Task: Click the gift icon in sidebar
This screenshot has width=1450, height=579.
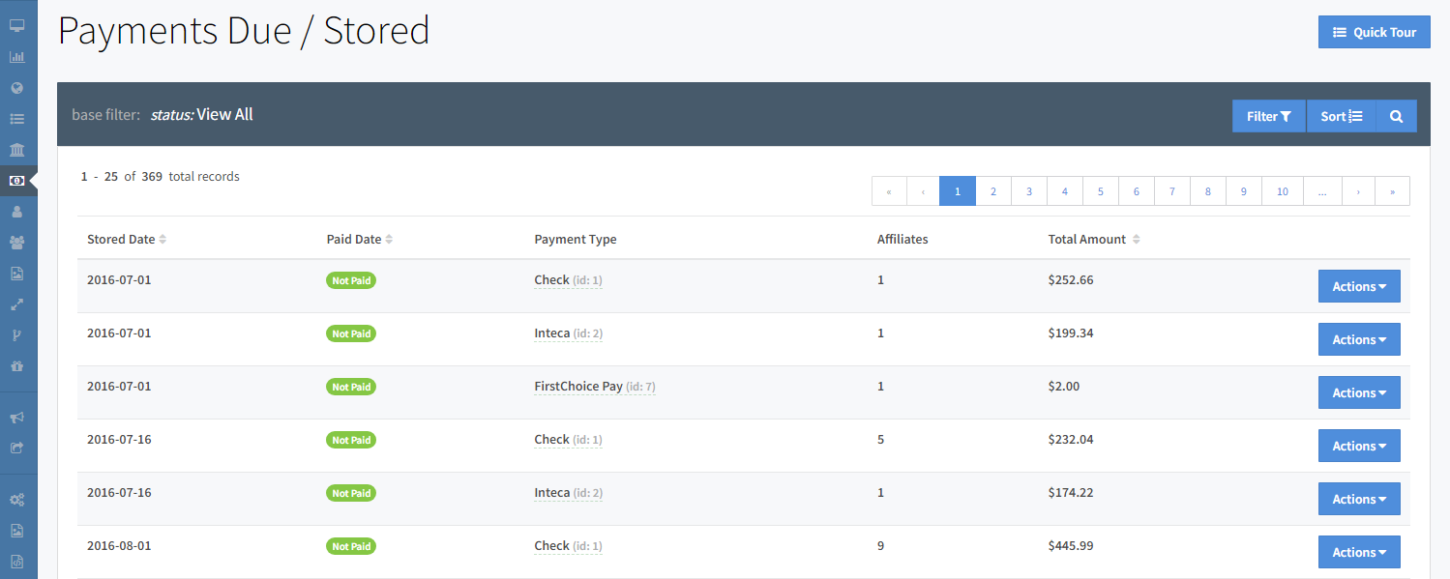Action: coord(16,366)
